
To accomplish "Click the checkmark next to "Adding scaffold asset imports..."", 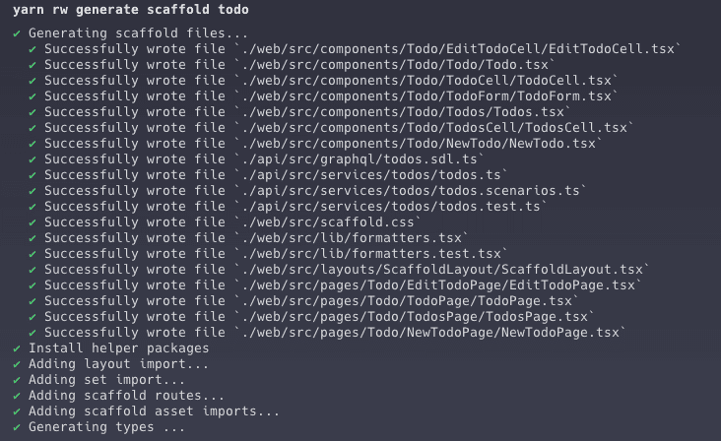I will click(17, 411).
